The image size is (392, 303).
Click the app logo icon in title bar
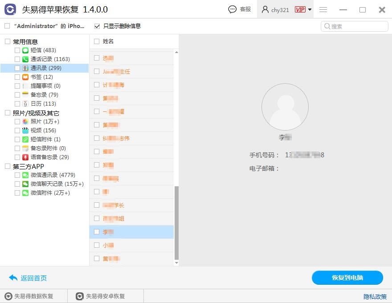click(x=10, y=9)
